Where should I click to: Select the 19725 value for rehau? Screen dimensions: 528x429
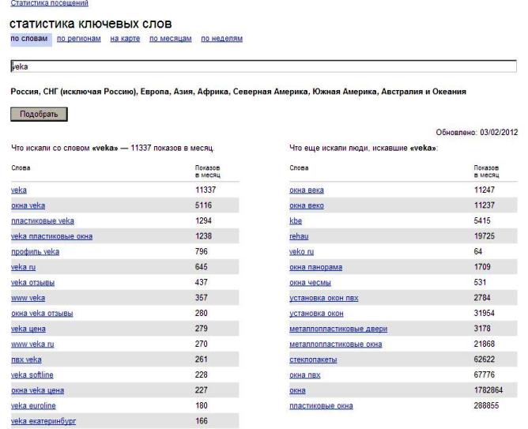pos(485,236)
